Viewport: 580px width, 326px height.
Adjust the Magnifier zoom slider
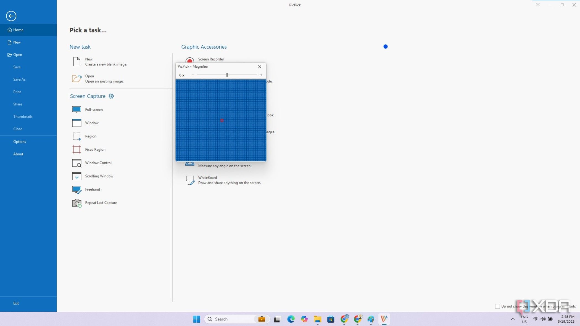227,75
